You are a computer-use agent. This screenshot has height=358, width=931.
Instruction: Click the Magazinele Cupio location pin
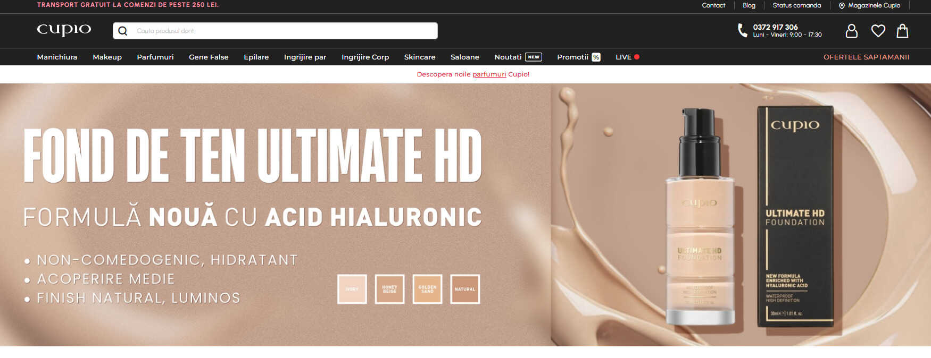[842, 6]
